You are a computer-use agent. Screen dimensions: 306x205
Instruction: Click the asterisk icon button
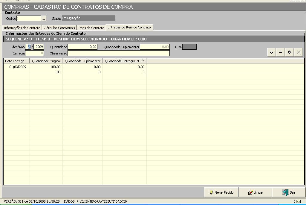[x=289, y=52]
